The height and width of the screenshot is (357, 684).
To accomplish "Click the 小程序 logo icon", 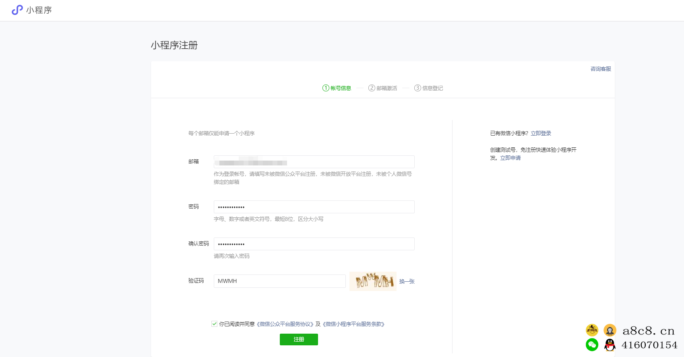I will click(x=17, y=10).
